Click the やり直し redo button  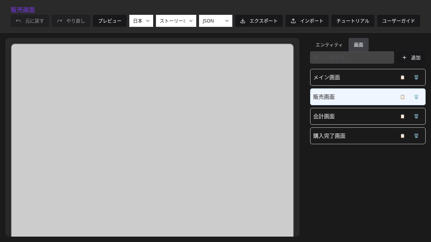click(x=71, y=21)
